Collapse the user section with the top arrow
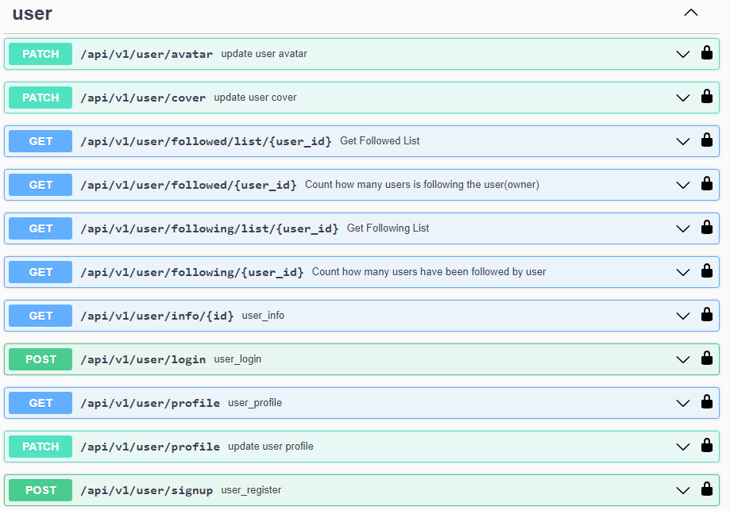Viewport: 730px width, 510px height. (690, 13)
